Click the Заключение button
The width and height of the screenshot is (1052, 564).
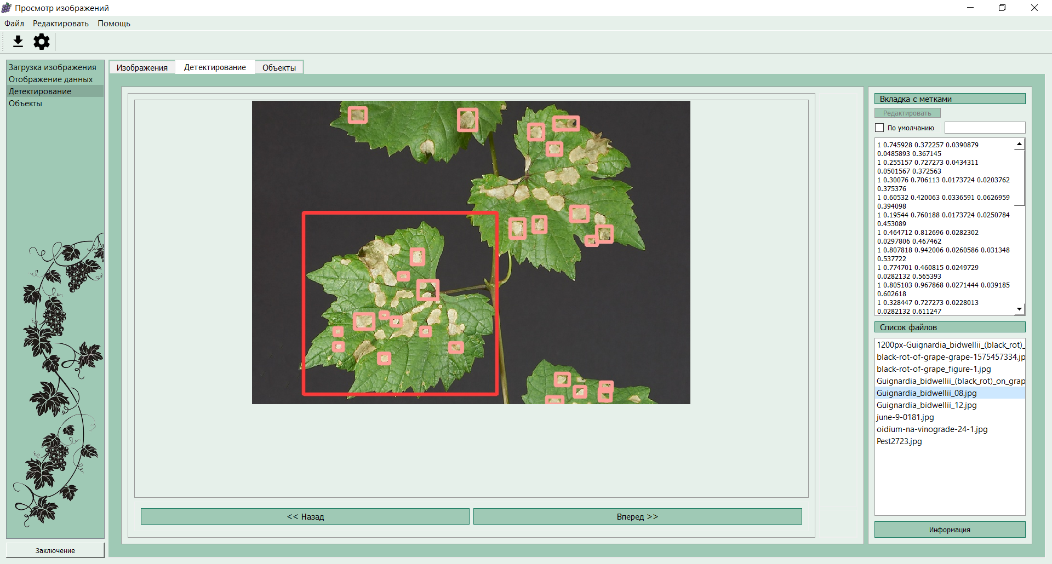pos(55,550)
